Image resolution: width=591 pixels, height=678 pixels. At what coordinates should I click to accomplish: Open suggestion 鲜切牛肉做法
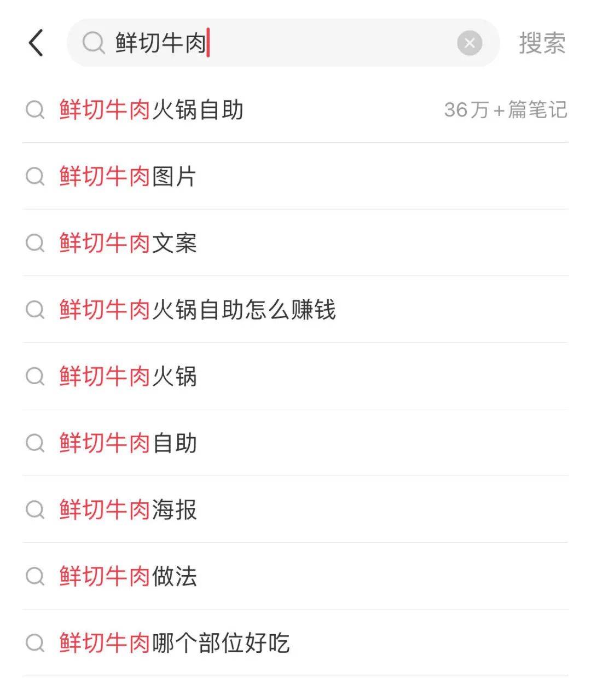pyautogui.click(x=128, y=576)
